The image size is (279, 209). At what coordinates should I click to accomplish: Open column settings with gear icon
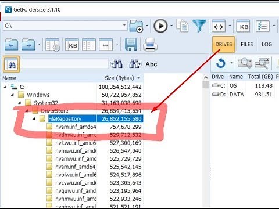pos(52,45)
